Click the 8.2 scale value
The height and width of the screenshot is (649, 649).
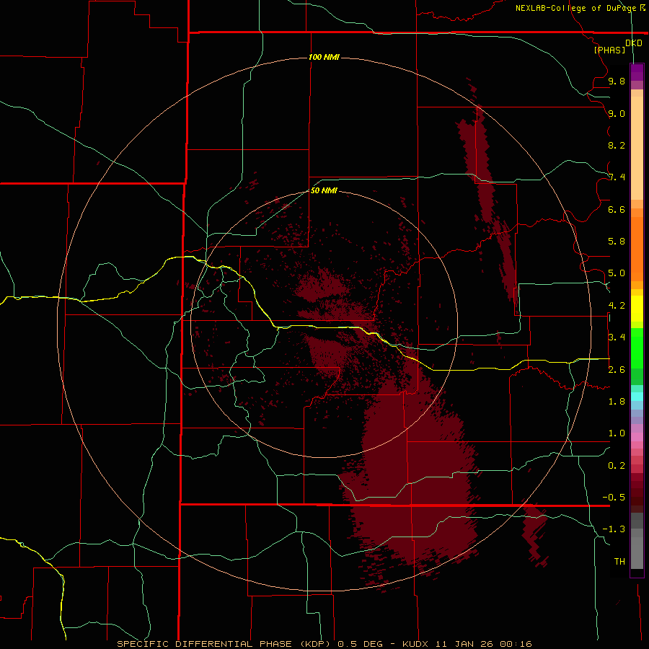click(x=617, y=145)
